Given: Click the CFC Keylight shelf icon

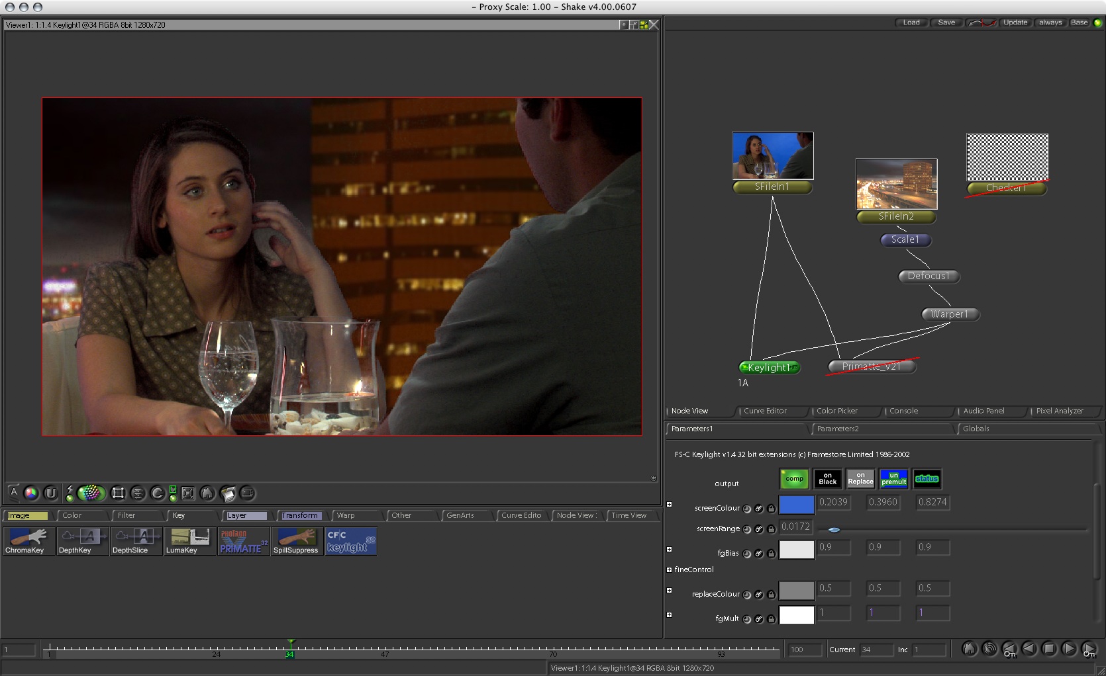Looking at the screenshot, I should [x=350, y=540].
